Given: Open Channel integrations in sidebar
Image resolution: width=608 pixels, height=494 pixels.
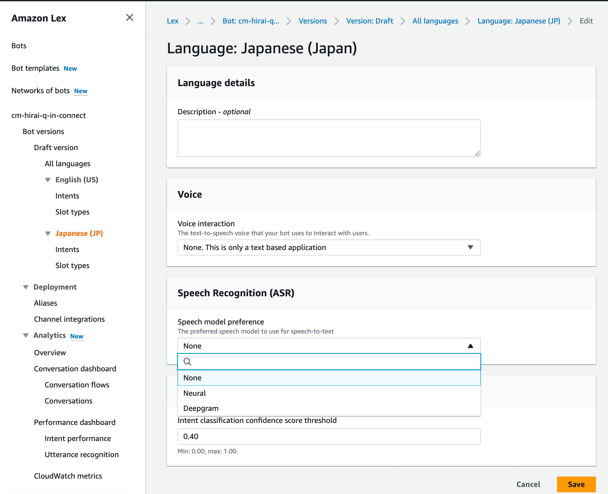Looking at the screenshot, I should tap(69, 319).
